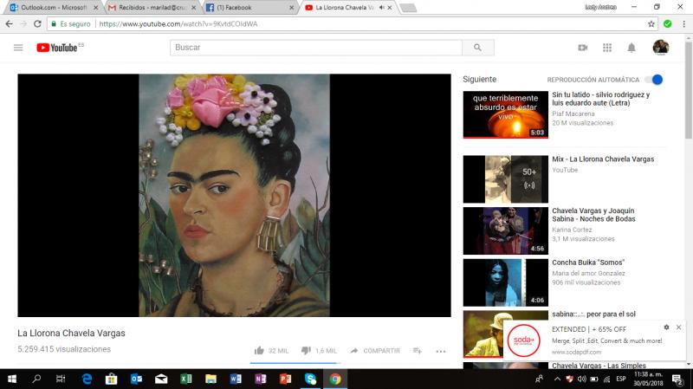Close the Facebook tab
This screenshot has height=389, width=693.
click(x=291, y=8)
